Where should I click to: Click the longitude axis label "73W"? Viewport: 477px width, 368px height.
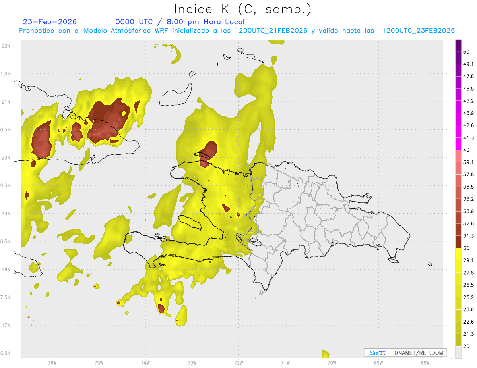(192, 362)
